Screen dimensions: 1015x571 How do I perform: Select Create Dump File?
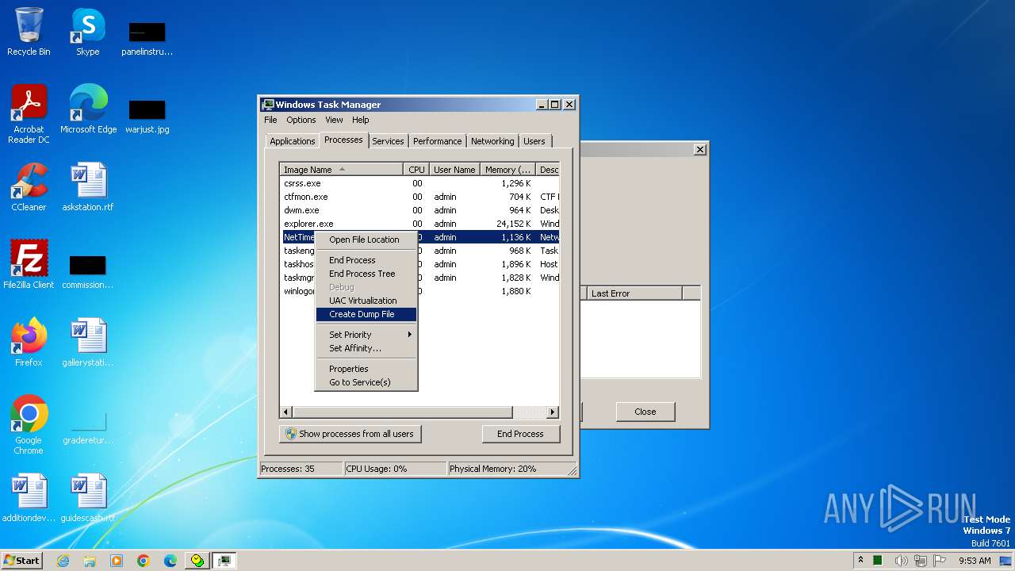[366, 314]
